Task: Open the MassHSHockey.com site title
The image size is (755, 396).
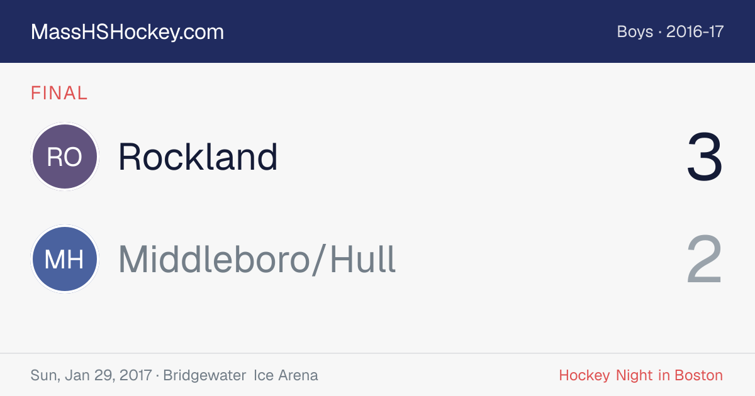Action: point(127,32)
